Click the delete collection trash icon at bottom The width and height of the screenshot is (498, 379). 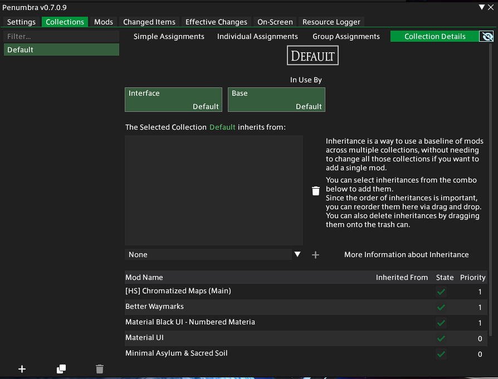[99, 369]
